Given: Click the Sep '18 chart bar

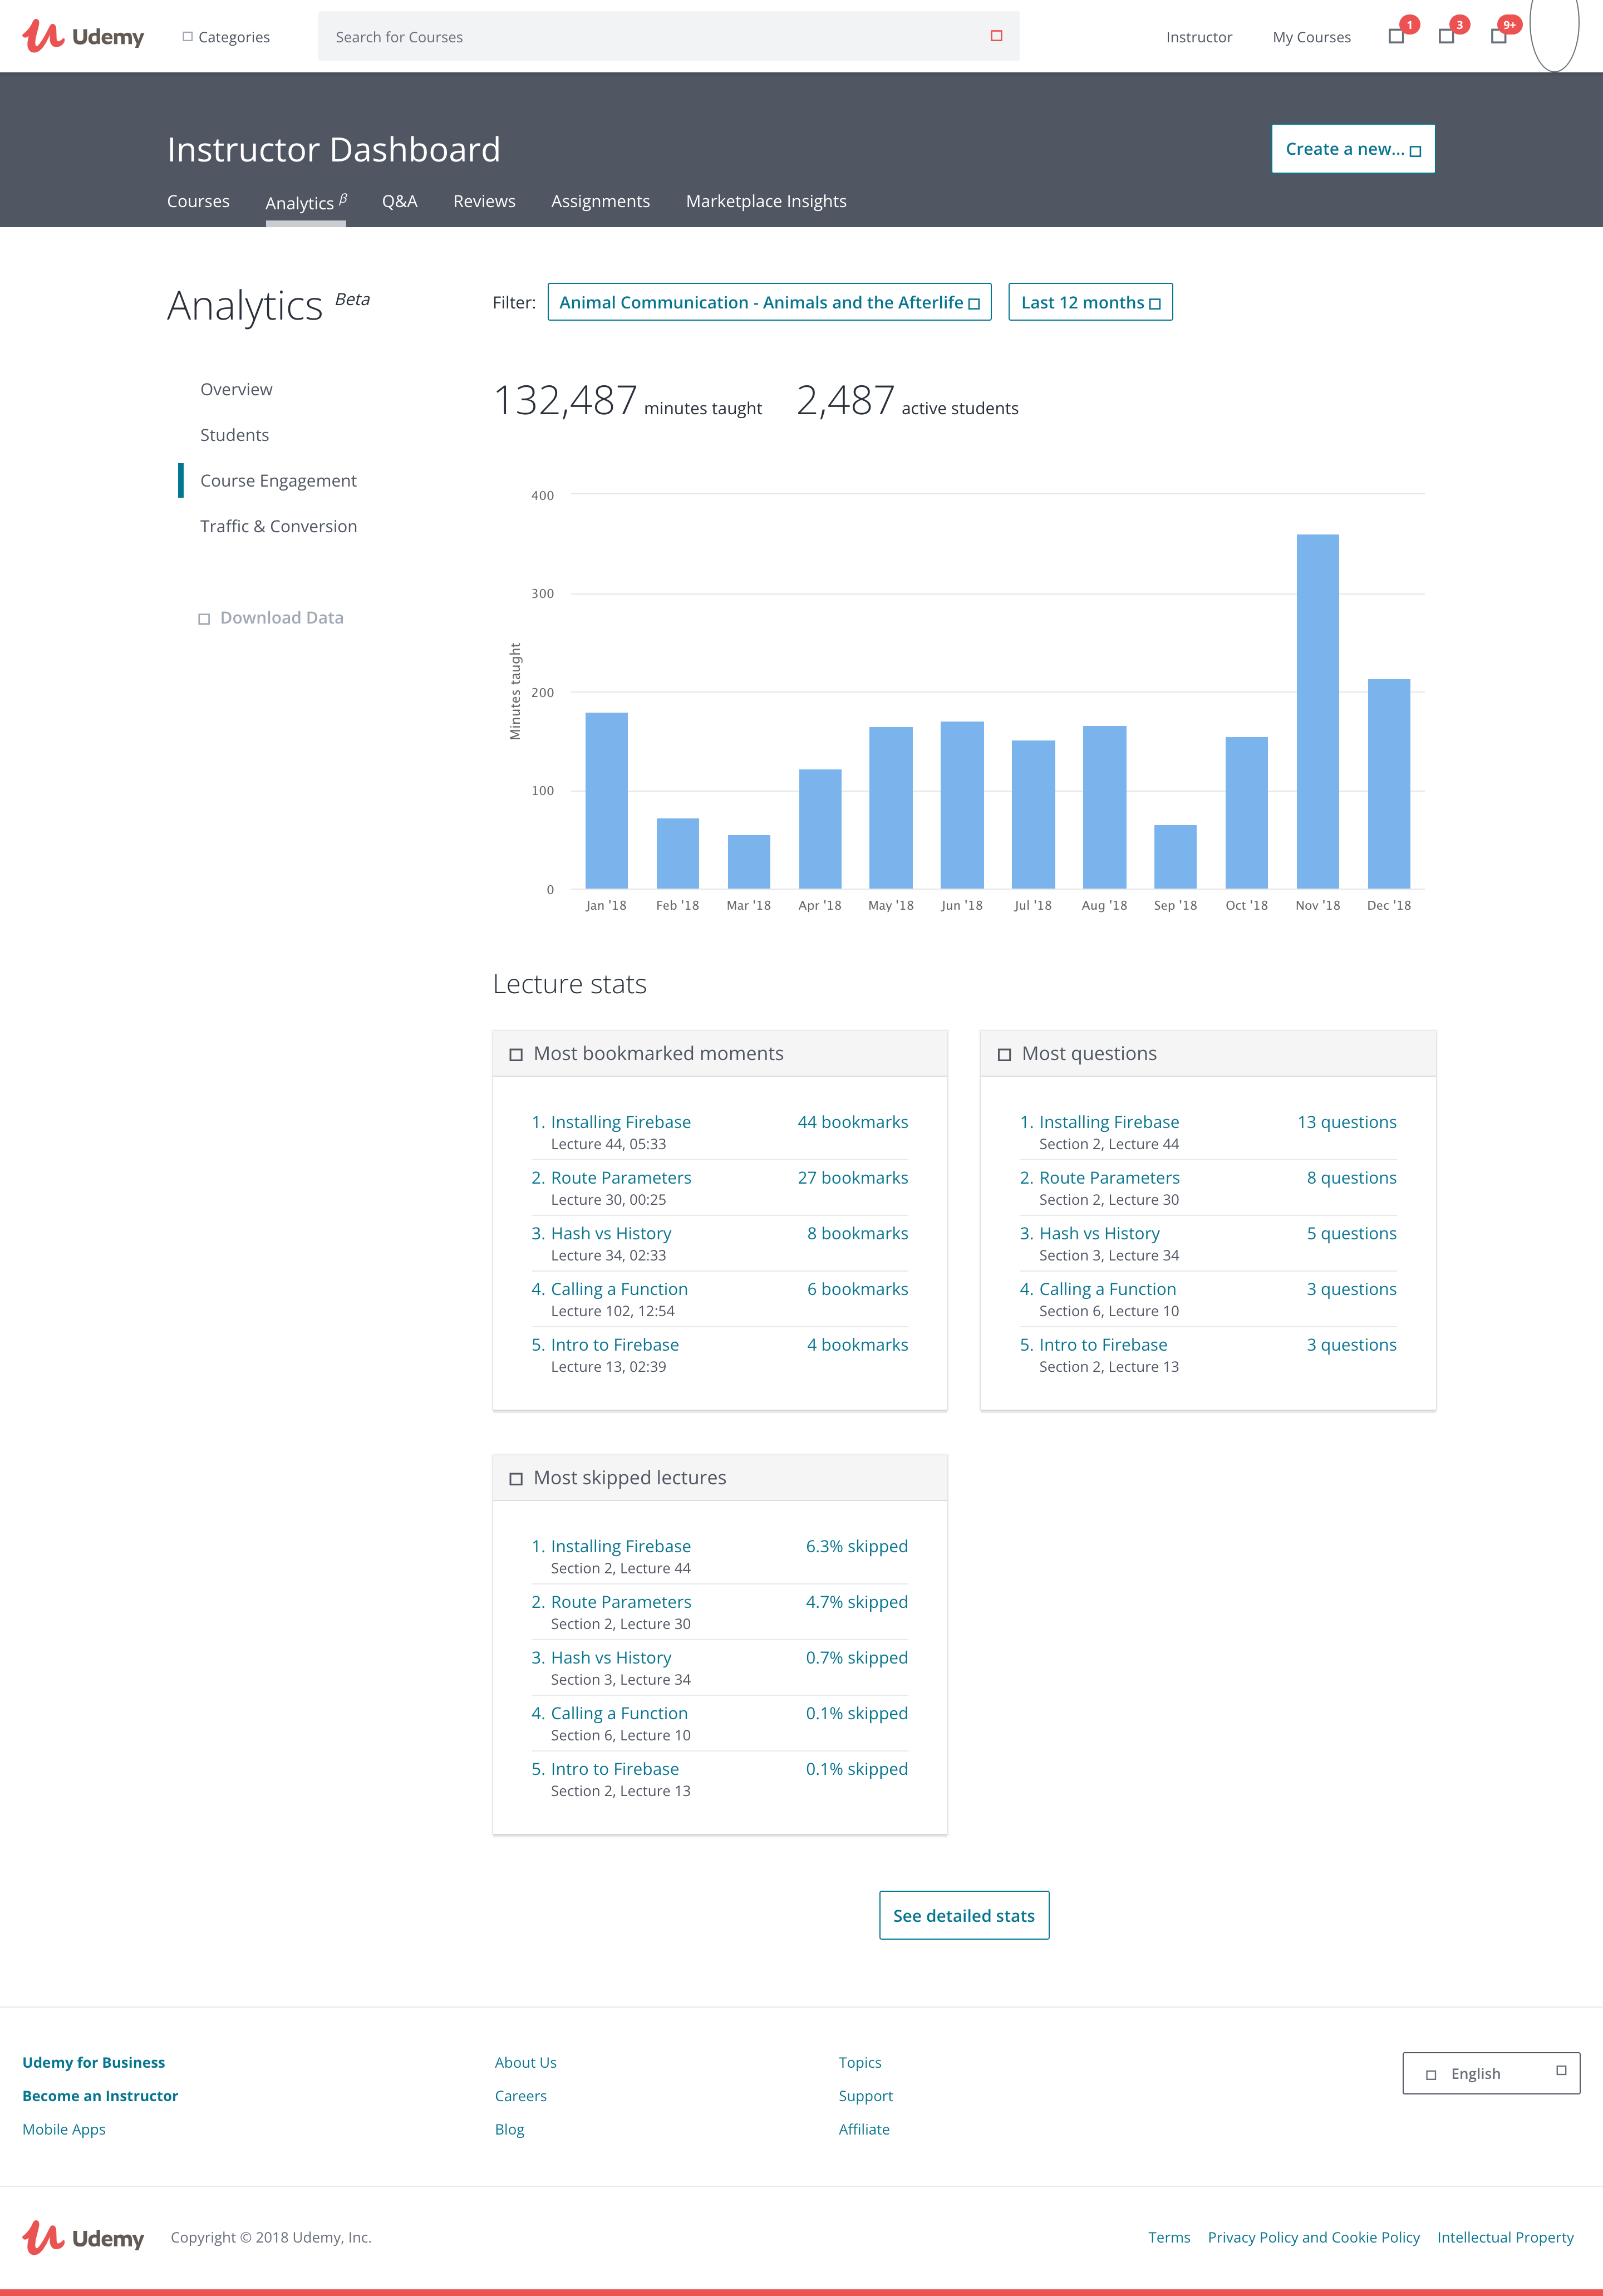Looking at the screenshot, I should tap(1175, 856).
